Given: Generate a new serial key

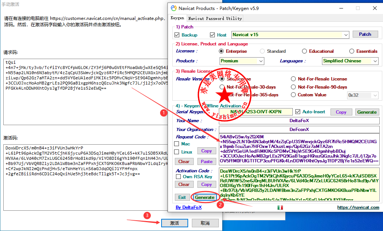Looking at the screenshot, I should (x=367, y=112).
